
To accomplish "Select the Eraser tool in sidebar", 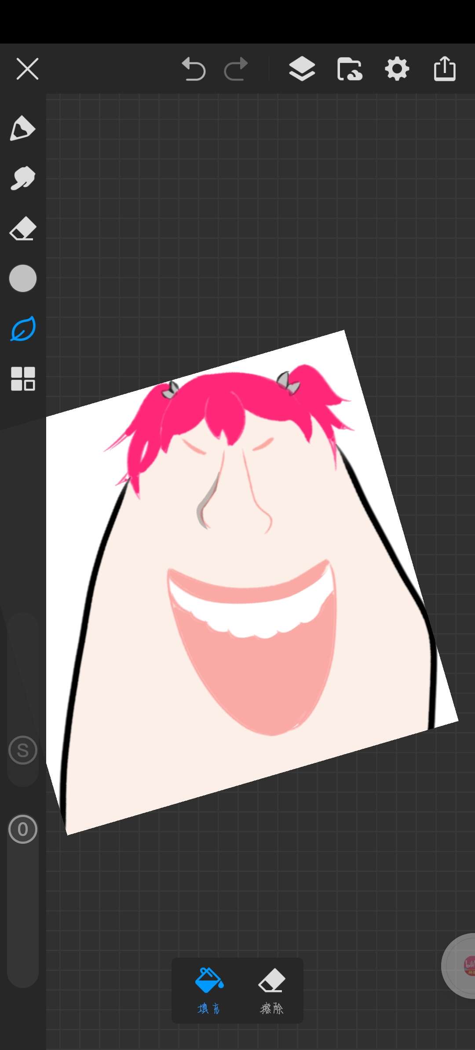I will pos(22,228).
